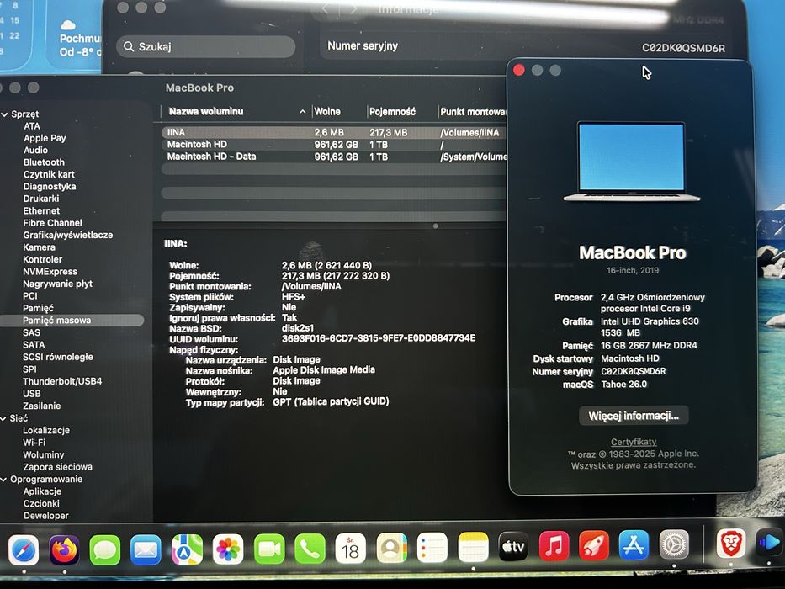Select Wi-Fi under Sieć
The image size is (785, 589).
(x=34, y=443)
